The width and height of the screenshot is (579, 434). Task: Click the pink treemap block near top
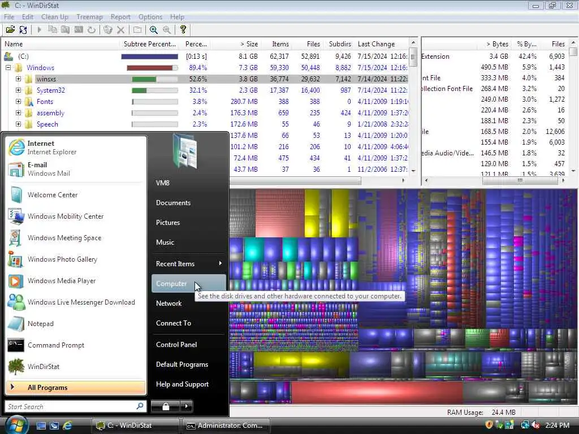279,213
